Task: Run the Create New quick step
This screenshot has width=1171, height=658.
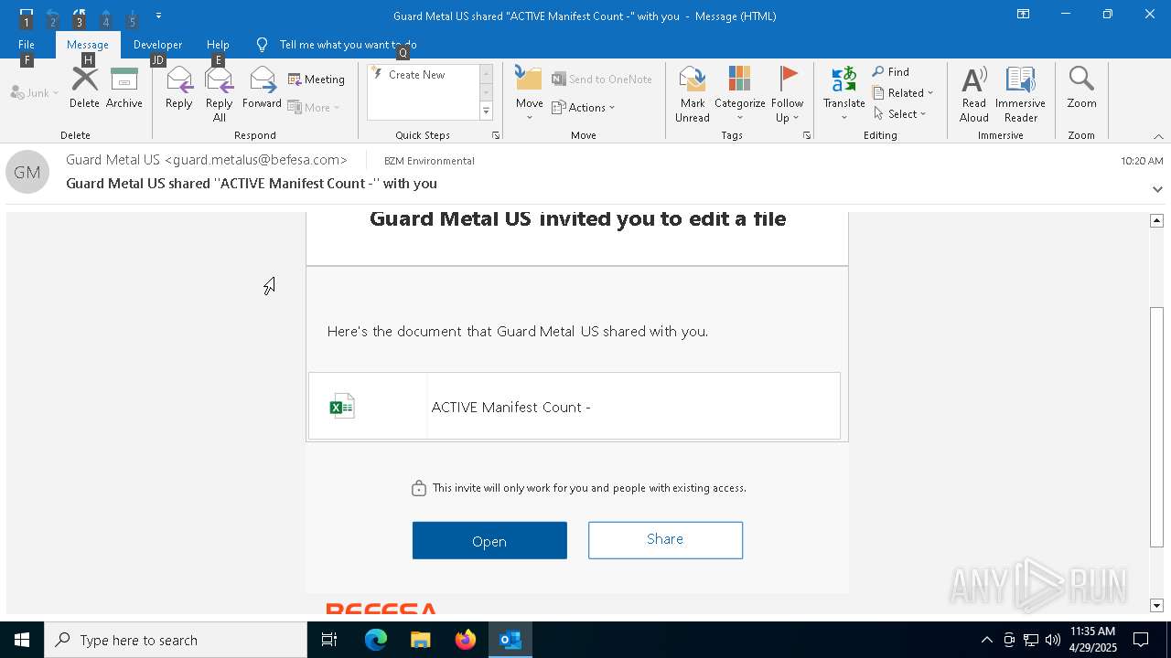Action: (423, 75)
